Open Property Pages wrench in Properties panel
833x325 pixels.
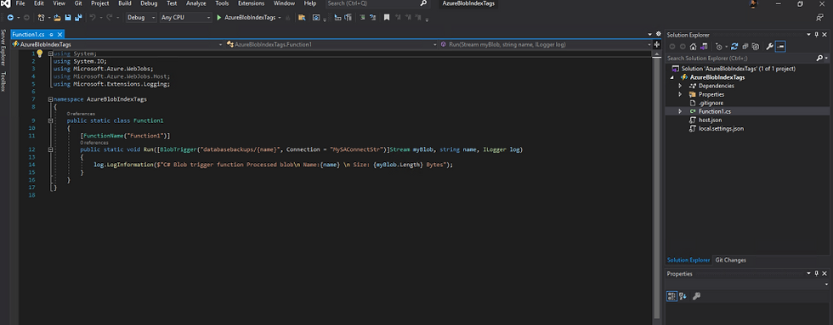pos(696,296)
